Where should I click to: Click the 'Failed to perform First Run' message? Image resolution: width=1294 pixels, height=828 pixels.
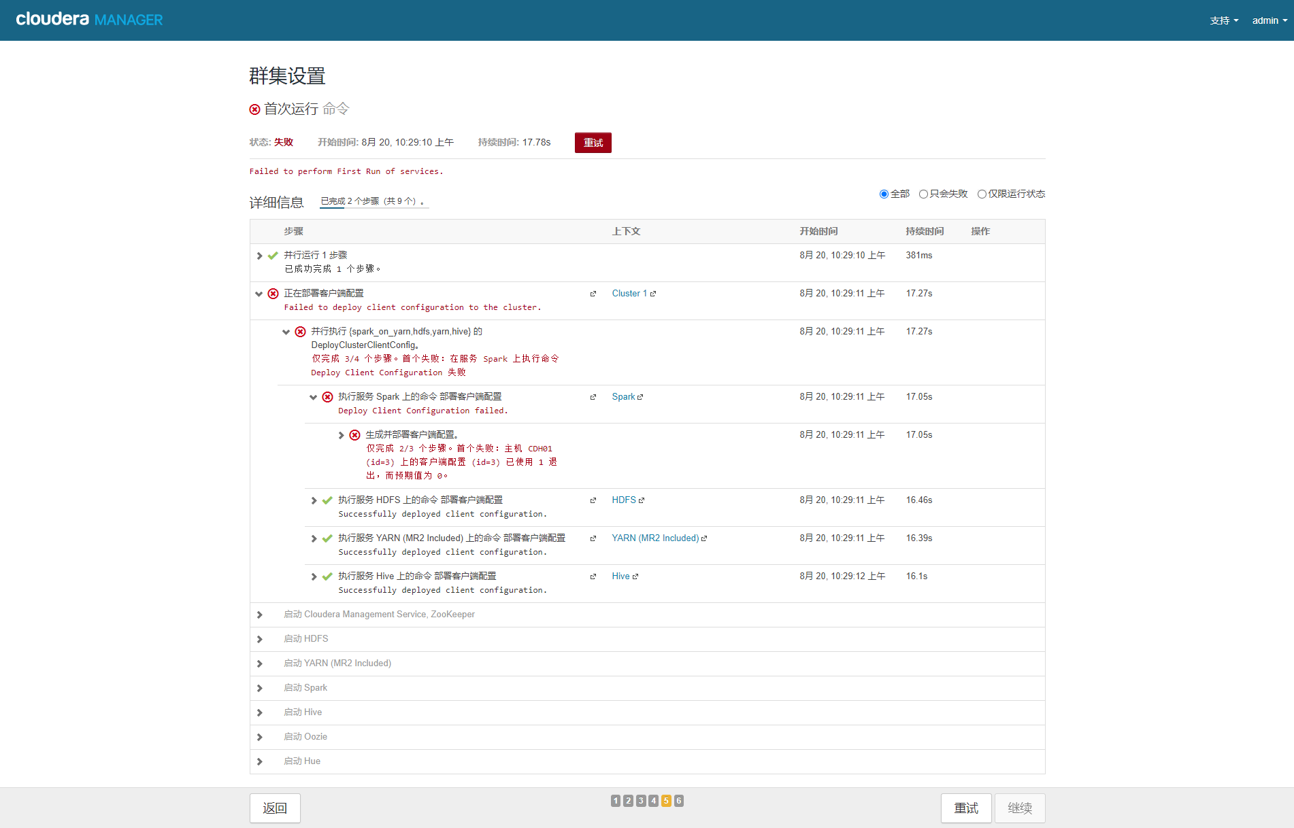coord(346,171)
